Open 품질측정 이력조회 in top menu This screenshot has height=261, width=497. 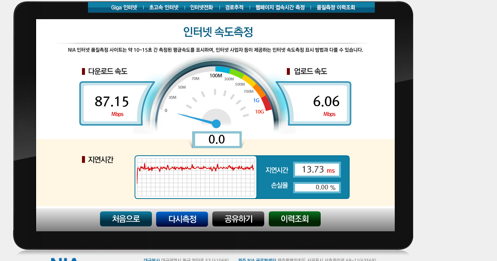pos(336,8)
